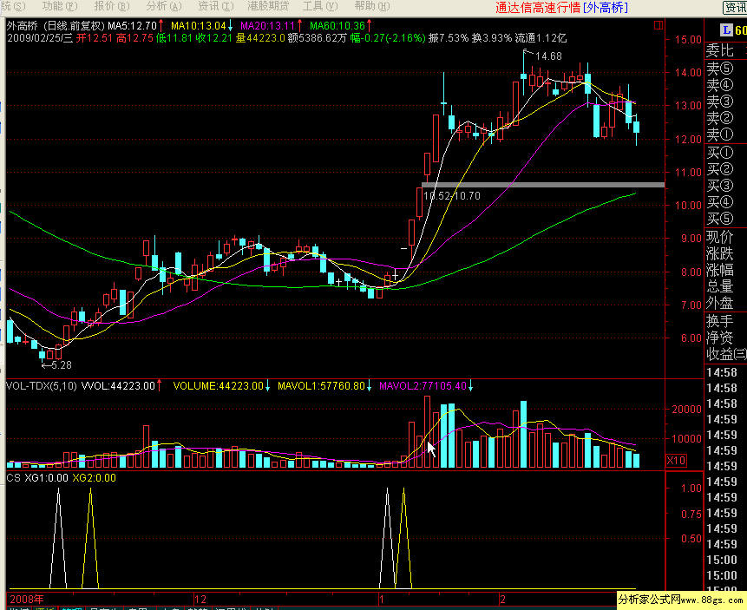Click the MAVOL1:57760.80 label

point(321,385)
